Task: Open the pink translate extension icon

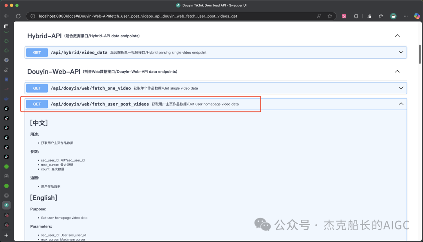Action: tap(344, 16)
